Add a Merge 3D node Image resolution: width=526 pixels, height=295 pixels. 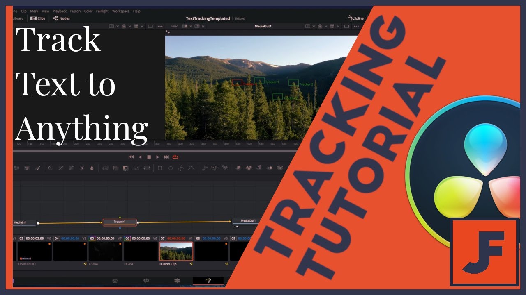(269, 168)
